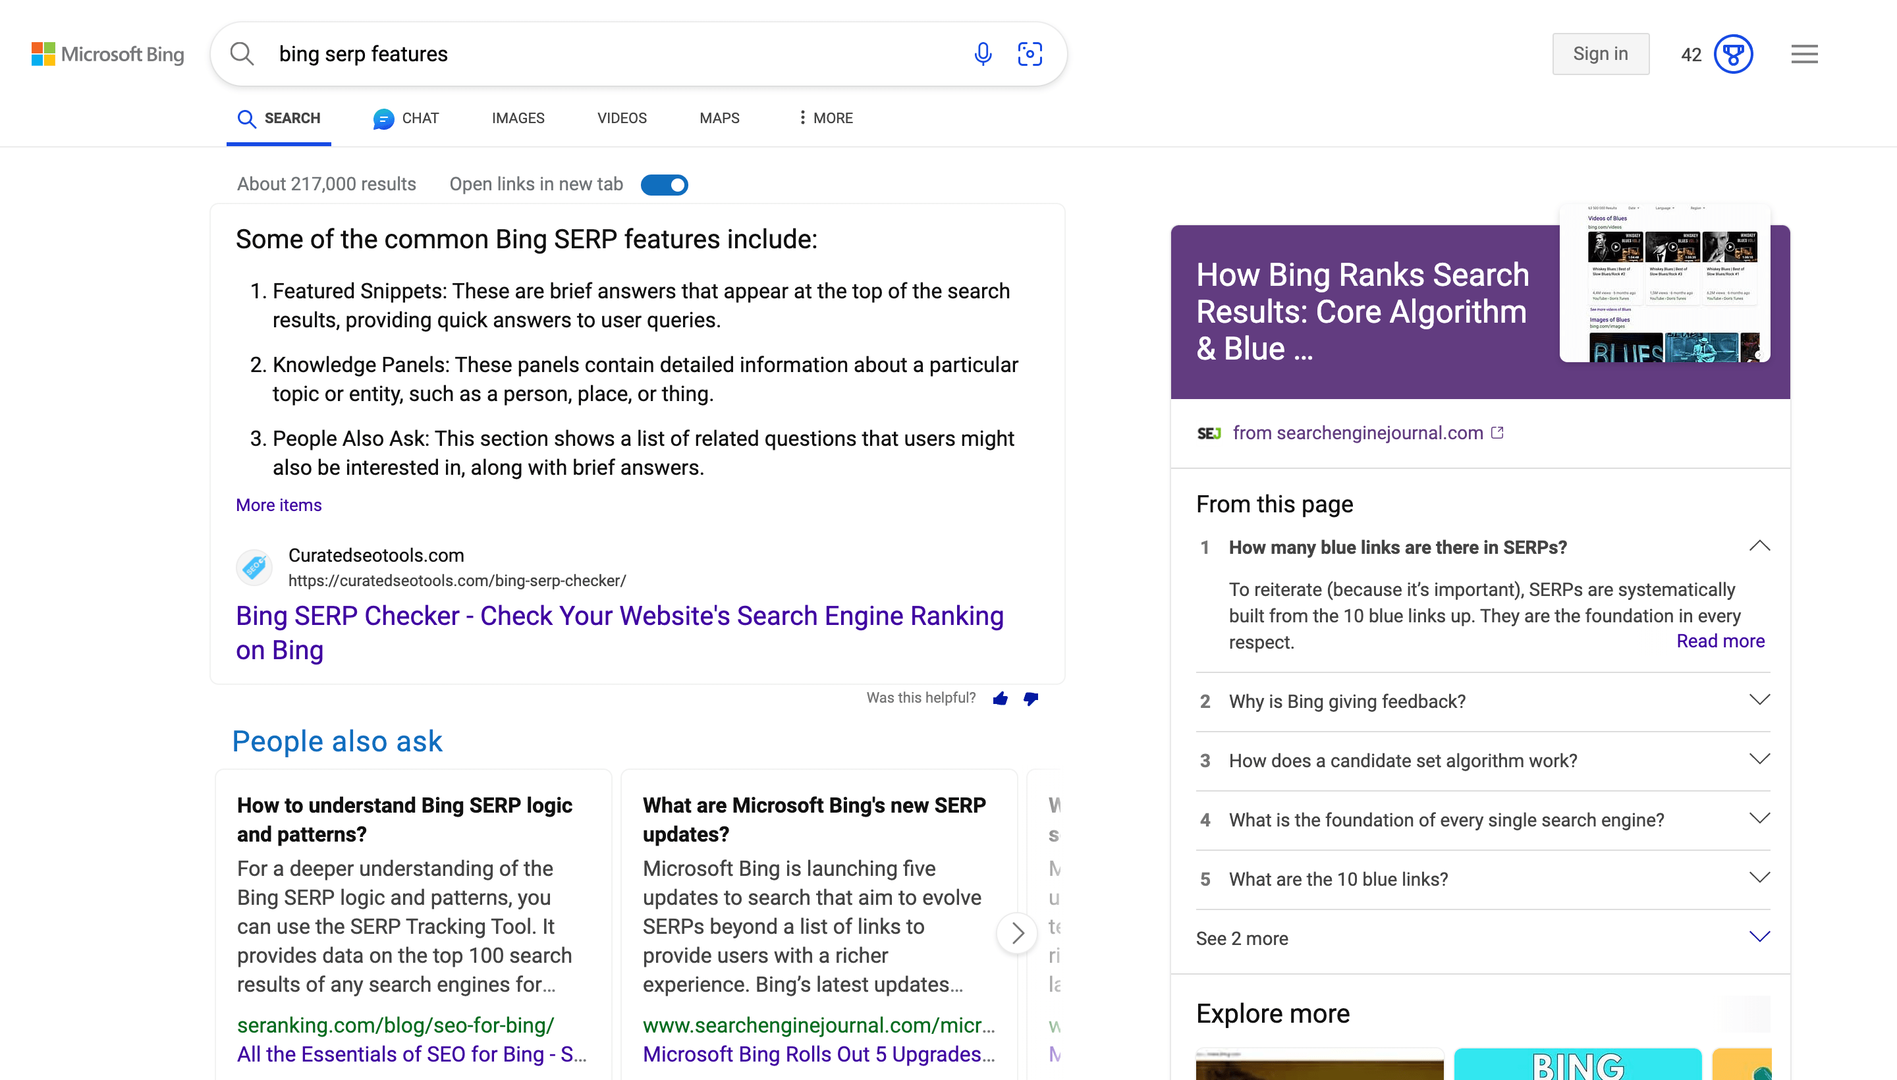
Task: Click the thumbs down not helpful icon
Action: [1030, 697]
